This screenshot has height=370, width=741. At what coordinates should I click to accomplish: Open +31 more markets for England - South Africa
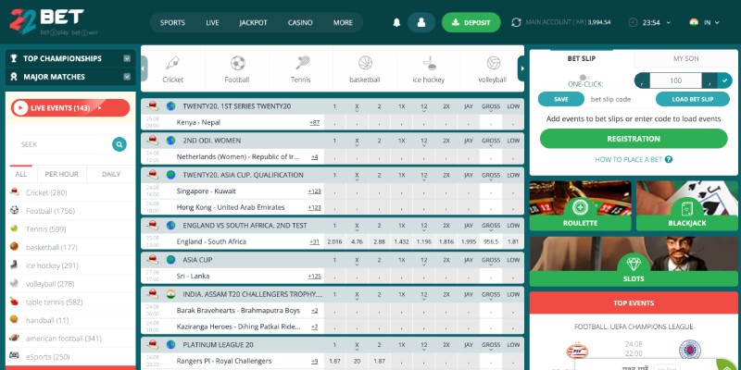pos(314,241)
